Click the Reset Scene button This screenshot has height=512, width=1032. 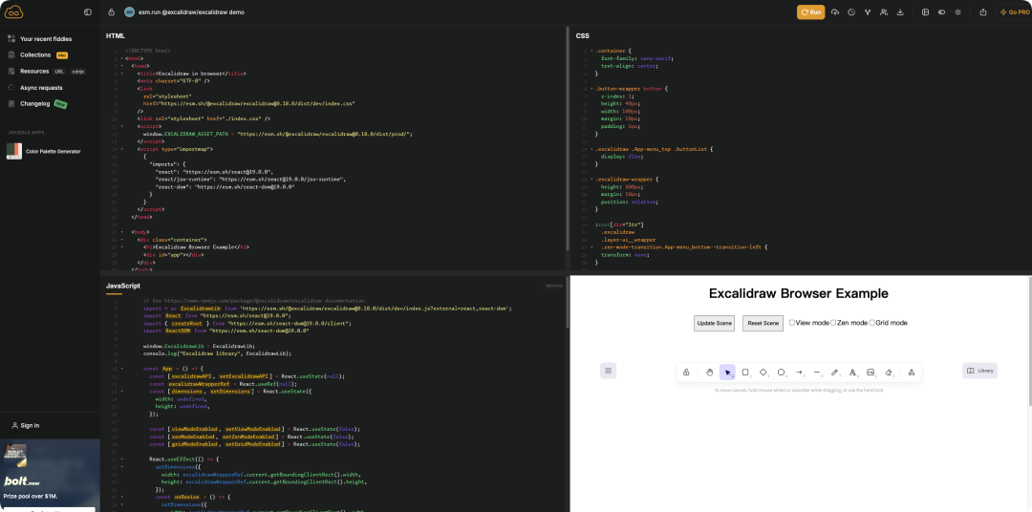coord(763,323)
